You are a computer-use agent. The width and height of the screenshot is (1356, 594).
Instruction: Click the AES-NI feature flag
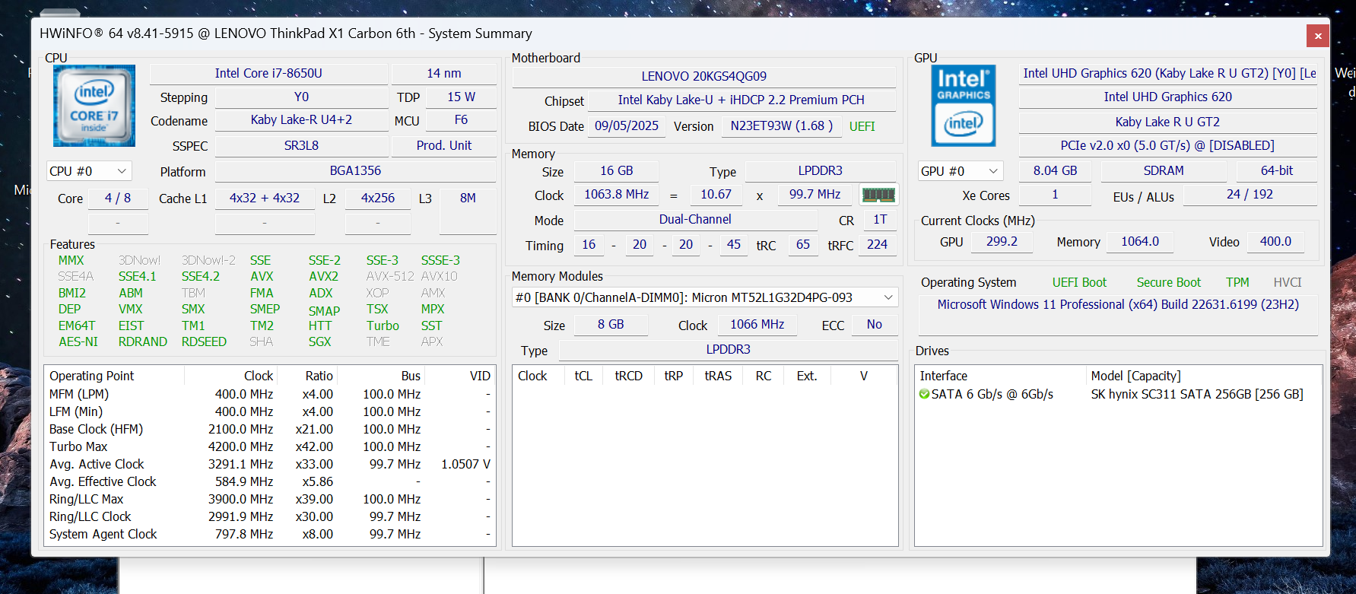[78, 342]
